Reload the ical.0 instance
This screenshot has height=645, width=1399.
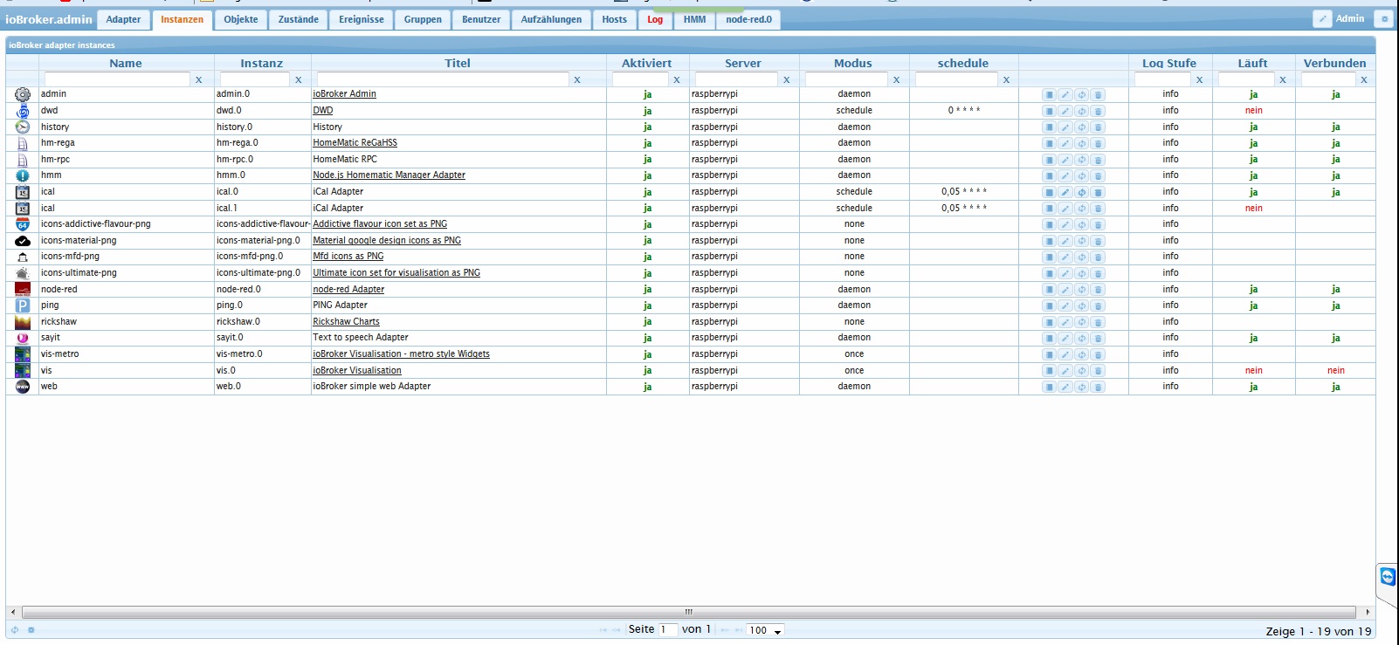[1082, 193]
